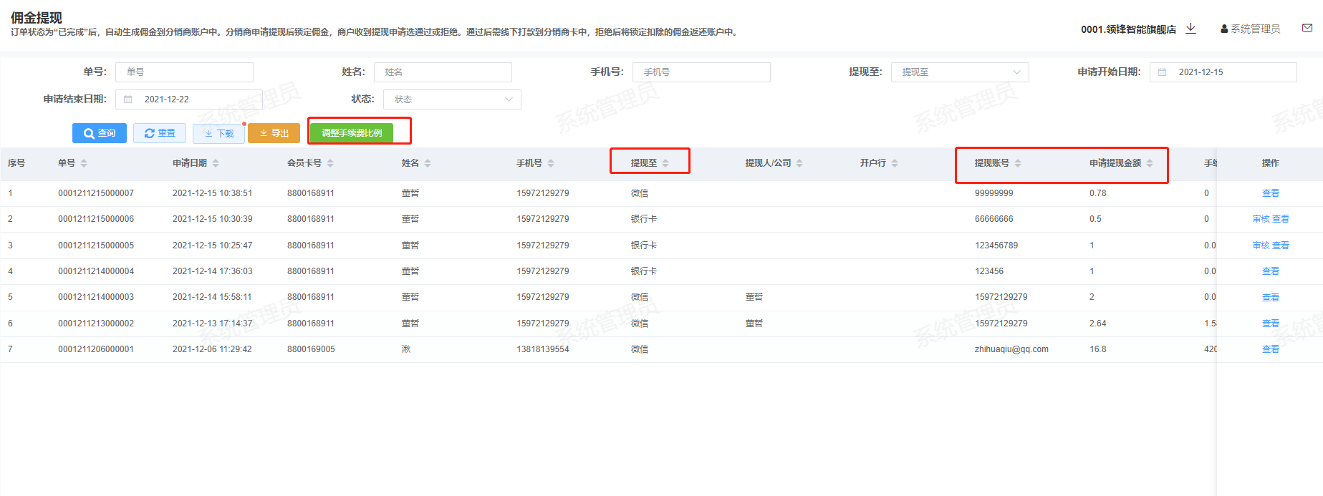Click the 重置 reset button
Screen dimensions: 1323x496
160,133
